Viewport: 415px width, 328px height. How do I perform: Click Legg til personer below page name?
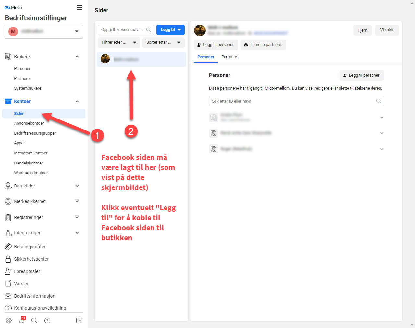(216, 45)
